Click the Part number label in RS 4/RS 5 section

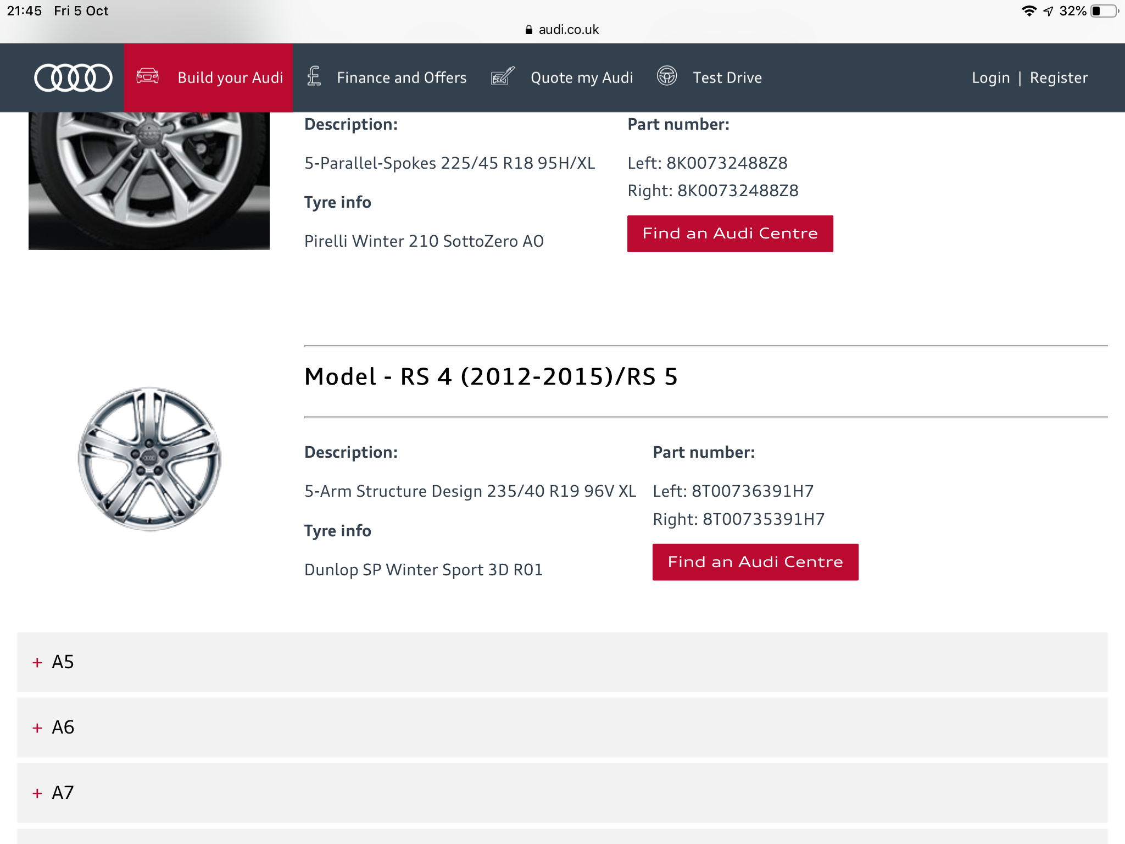(x=704, y=452)
